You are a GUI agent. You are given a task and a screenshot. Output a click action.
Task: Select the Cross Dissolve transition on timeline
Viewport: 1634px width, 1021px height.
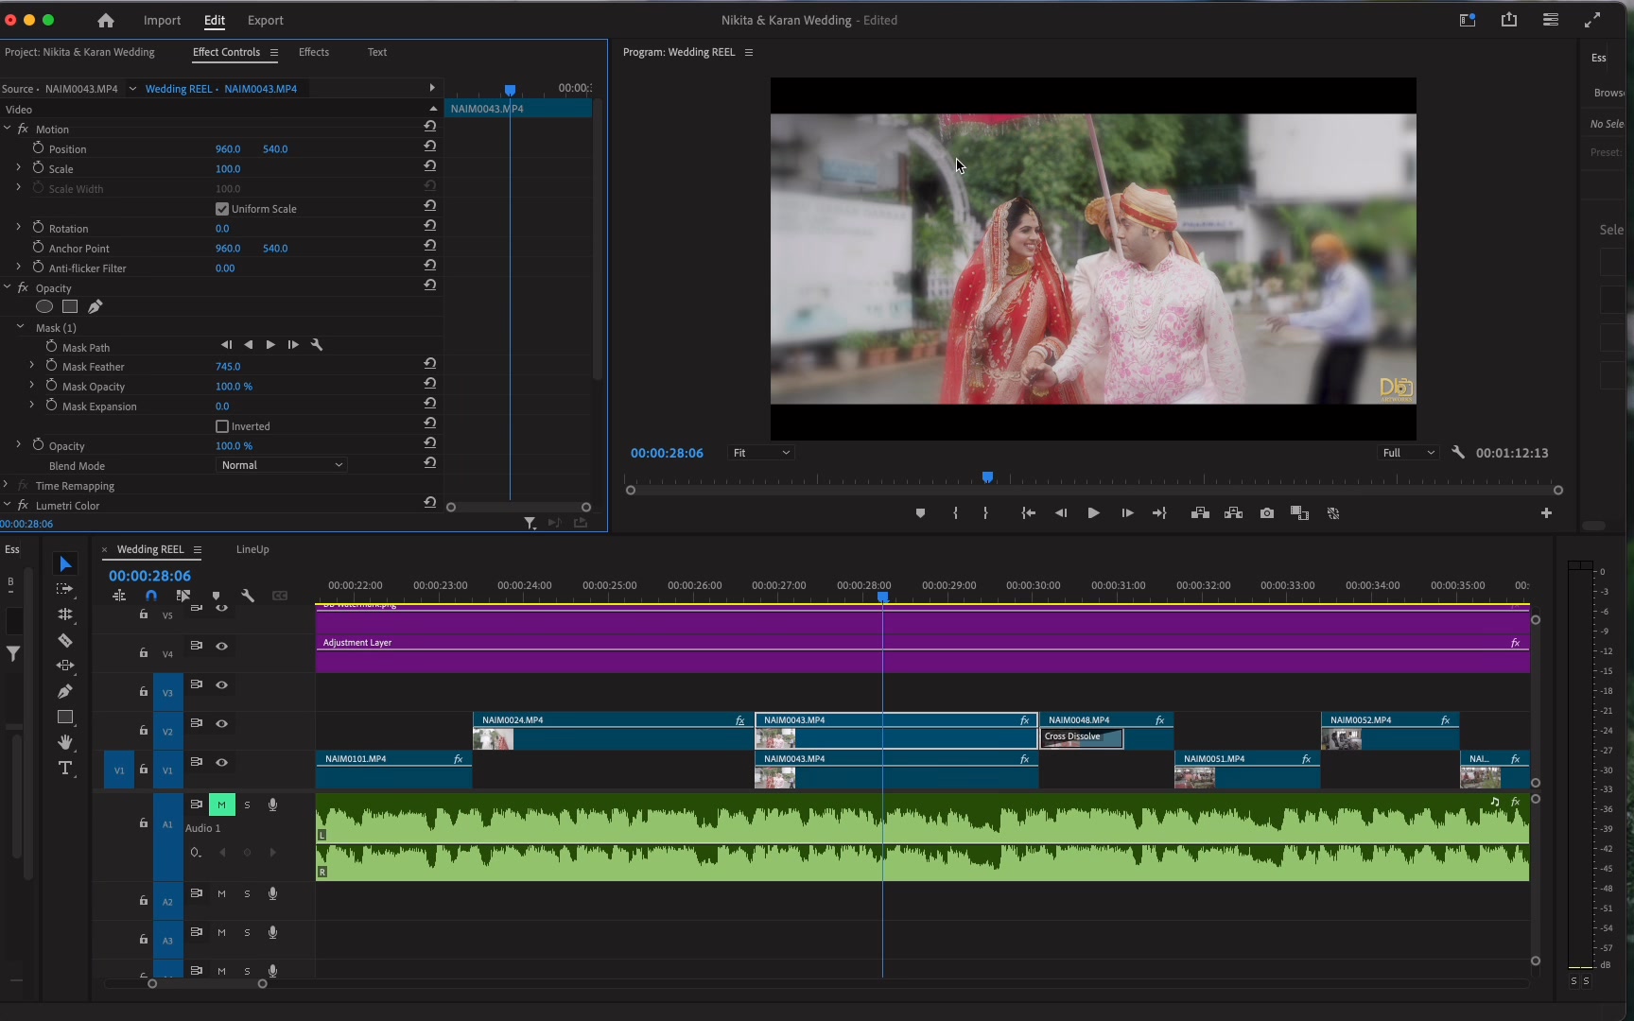(x=1082, y=737)
